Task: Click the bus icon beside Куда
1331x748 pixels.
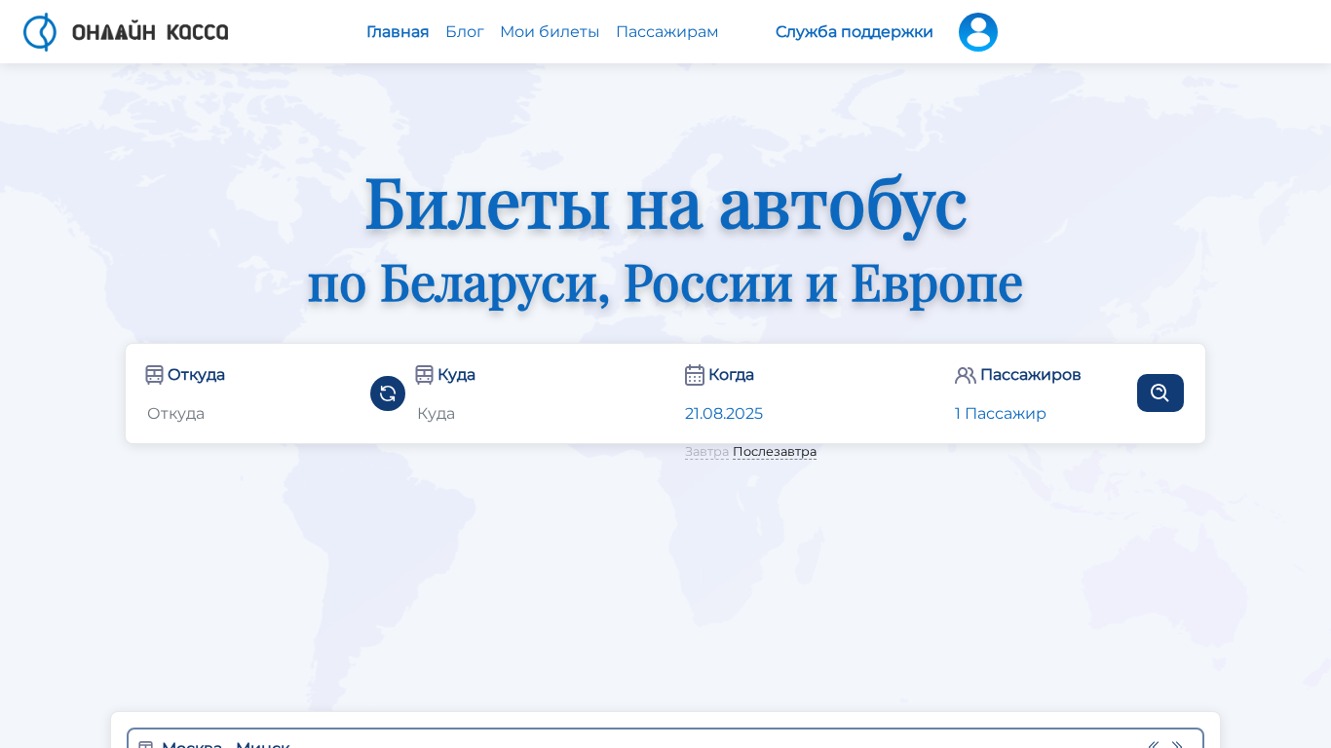Action: pyautogui.click(x=424, y=375)
